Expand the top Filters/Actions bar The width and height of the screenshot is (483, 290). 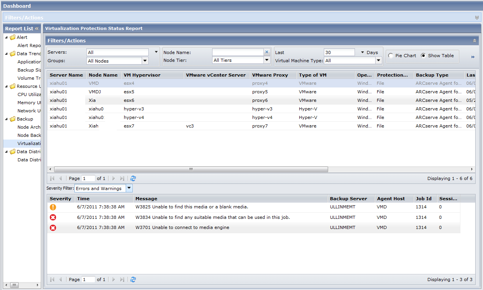[x=477, y=17]
